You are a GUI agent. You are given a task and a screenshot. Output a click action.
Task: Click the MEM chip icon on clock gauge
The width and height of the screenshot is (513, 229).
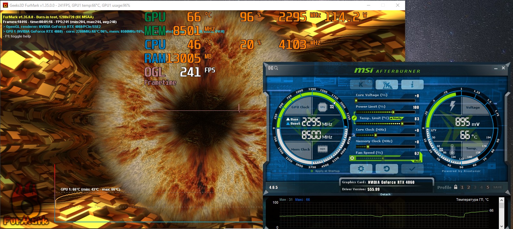pos(322,149)
